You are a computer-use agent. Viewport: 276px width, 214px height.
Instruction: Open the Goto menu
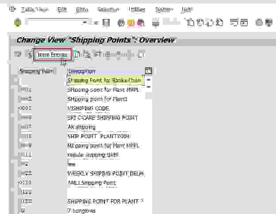[81, 9]
